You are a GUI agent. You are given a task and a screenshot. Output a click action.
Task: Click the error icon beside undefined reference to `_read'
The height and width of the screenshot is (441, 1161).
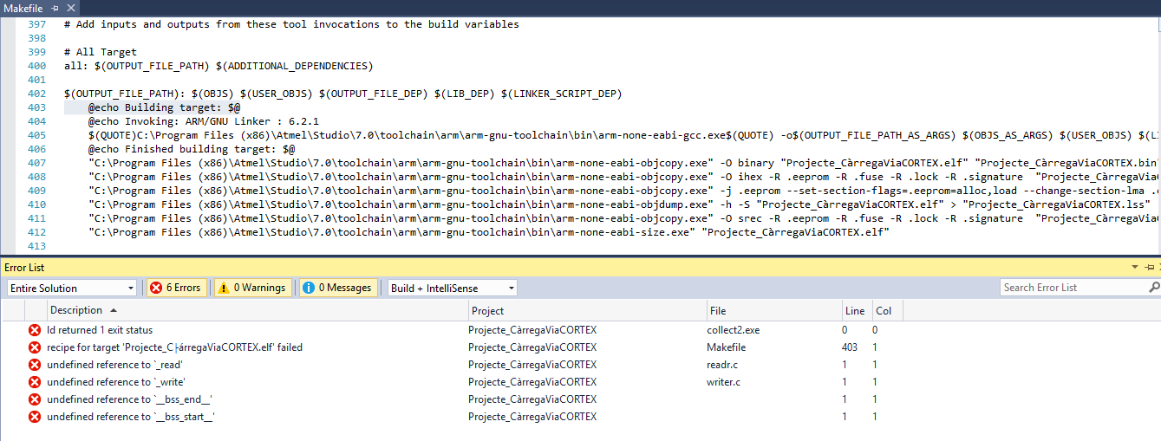pos(35,365)
